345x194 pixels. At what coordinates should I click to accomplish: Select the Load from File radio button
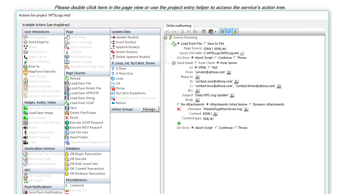(x=179, y=44)
